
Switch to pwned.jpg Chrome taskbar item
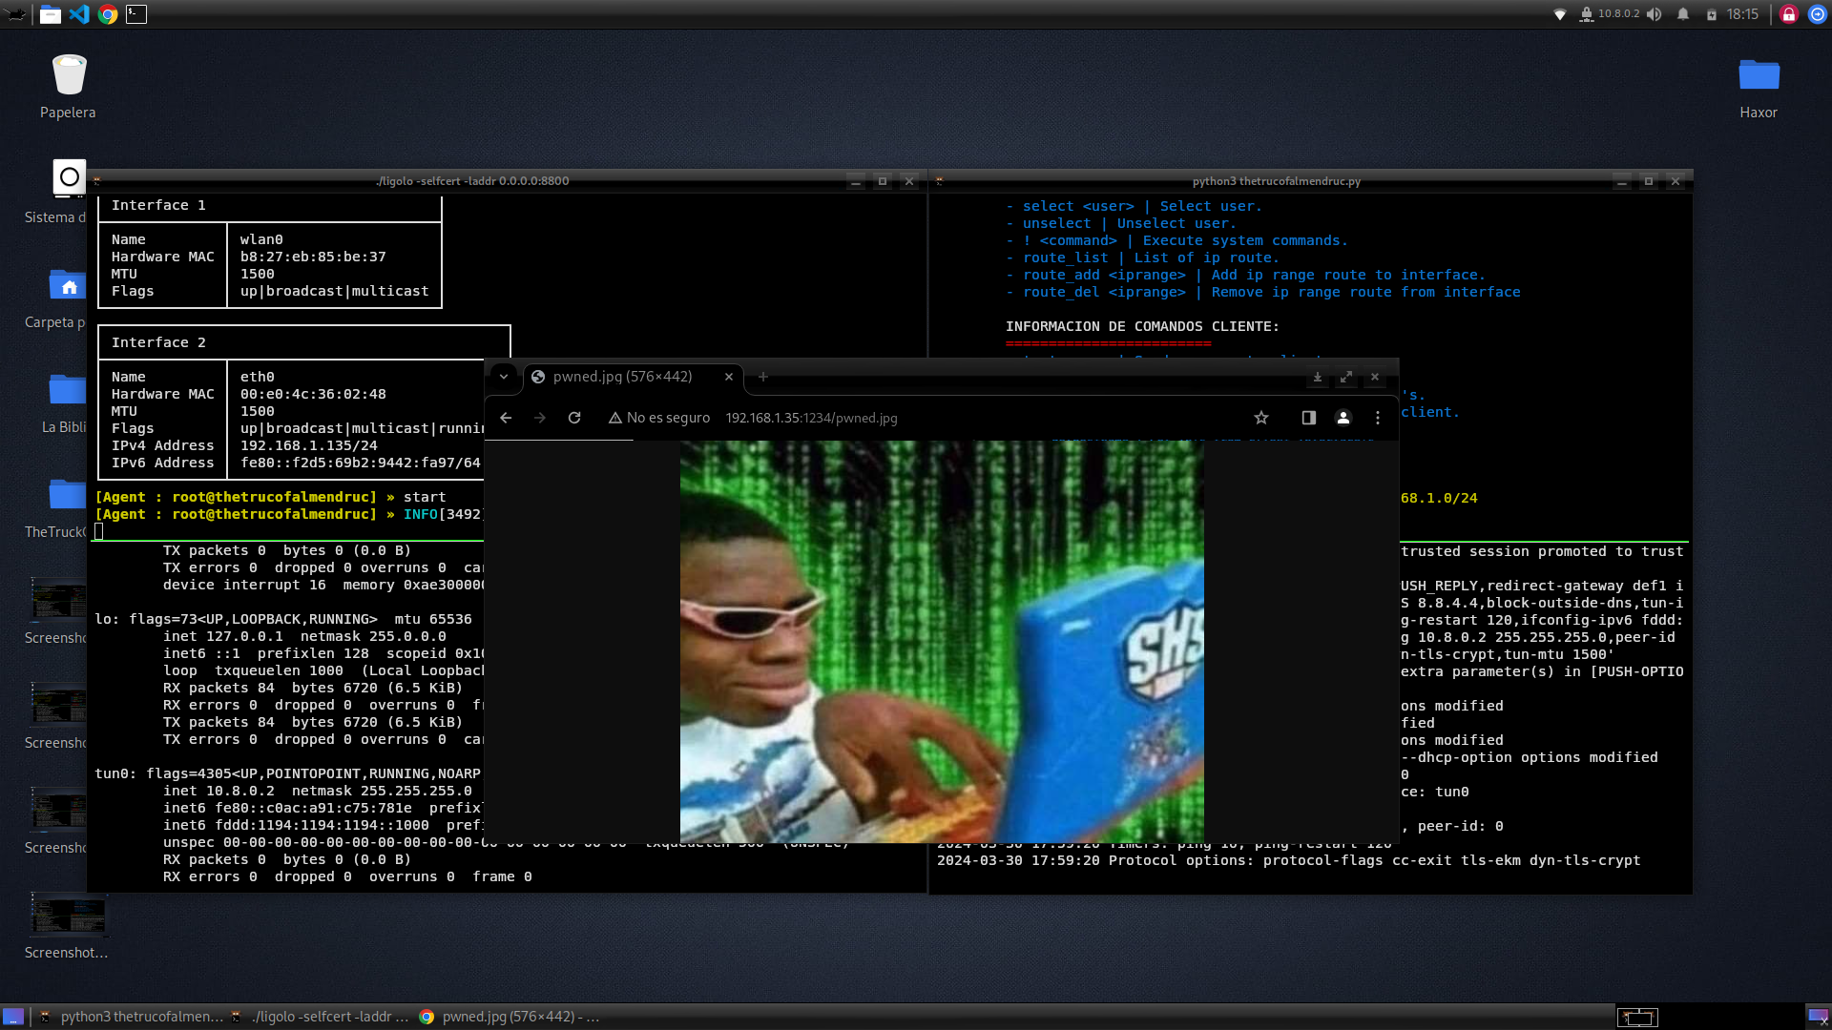[511, 1017]
